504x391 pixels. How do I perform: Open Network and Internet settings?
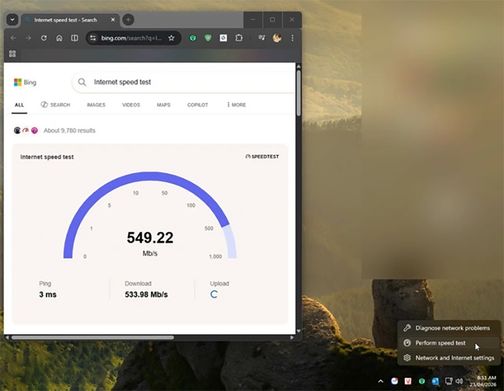pos(456,357)
